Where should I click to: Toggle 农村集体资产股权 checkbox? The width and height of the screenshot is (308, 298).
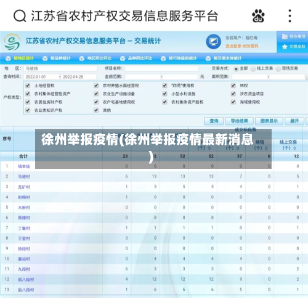point(164,102)
